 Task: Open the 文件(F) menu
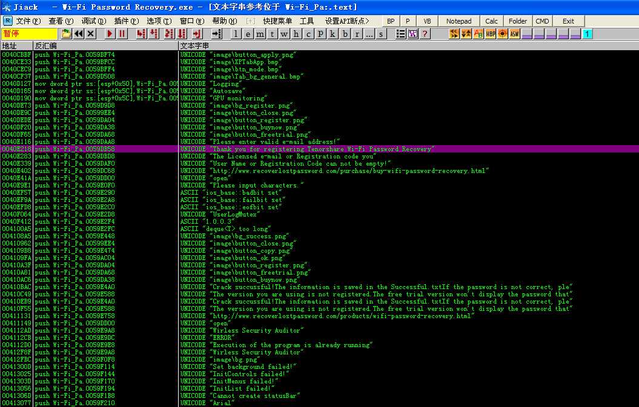[28, 21]
